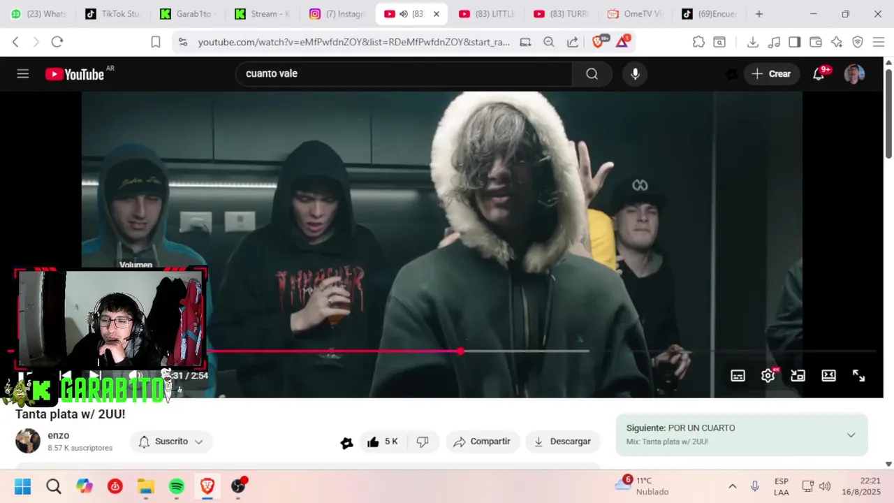Open system volume speaker icon
The width and height of the screenshot is (894, 503).
point(825,486)
